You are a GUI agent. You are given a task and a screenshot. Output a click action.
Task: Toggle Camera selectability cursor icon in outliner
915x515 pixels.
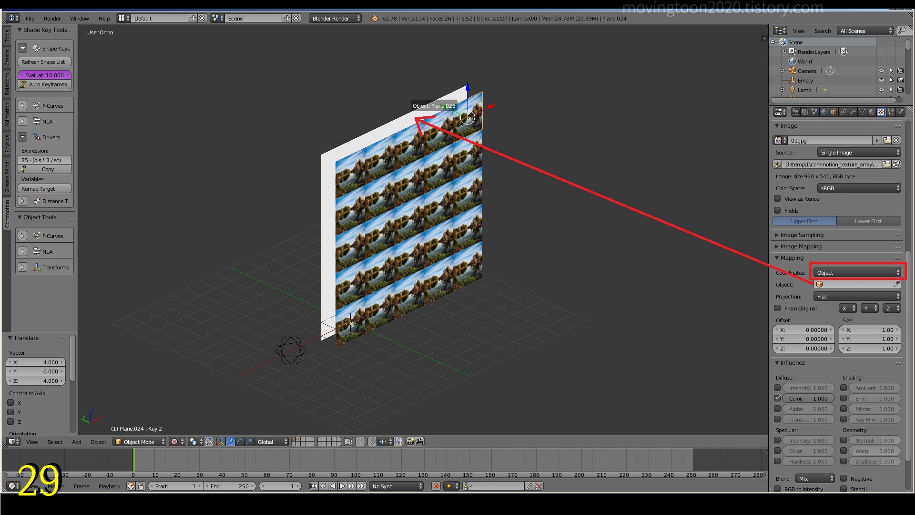(891, 71)
